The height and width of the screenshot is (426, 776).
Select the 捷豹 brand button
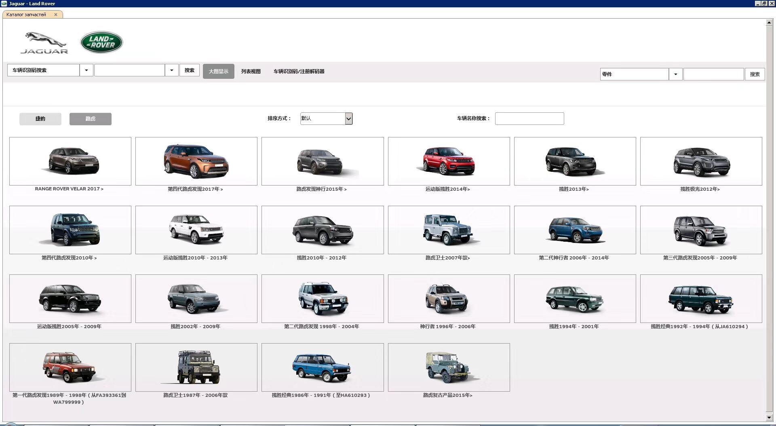pyautogui.click(x=40, y=119)
